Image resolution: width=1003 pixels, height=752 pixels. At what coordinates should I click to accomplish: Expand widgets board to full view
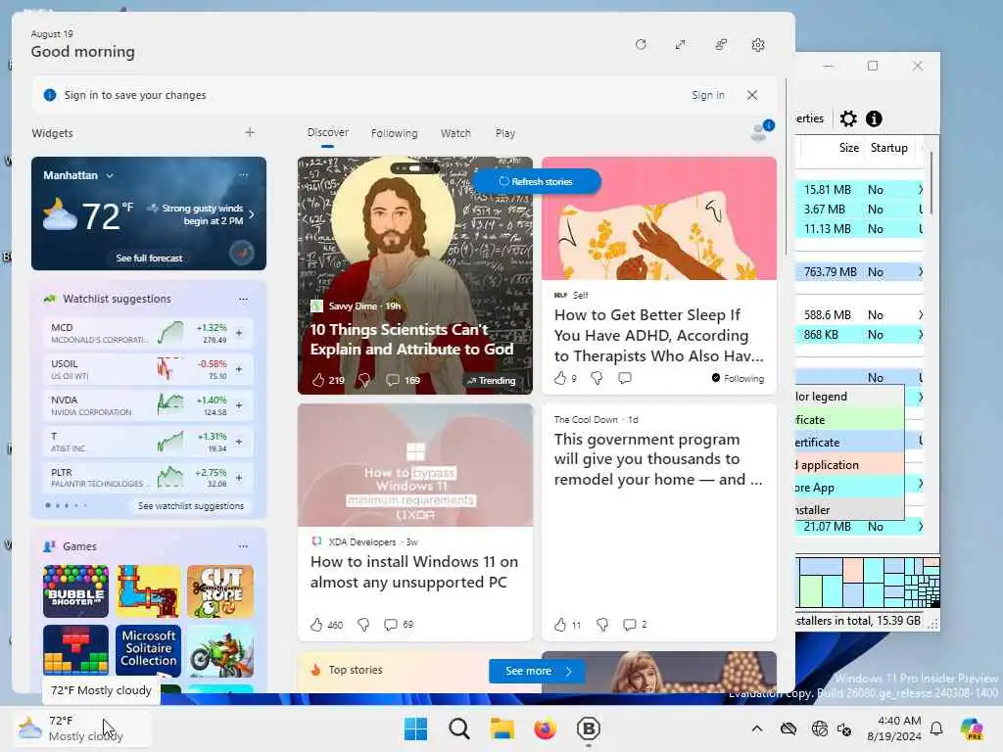(x=680, y=45)
